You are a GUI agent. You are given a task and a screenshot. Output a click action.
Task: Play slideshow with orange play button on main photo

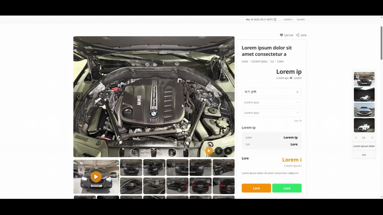pos(209,151)
